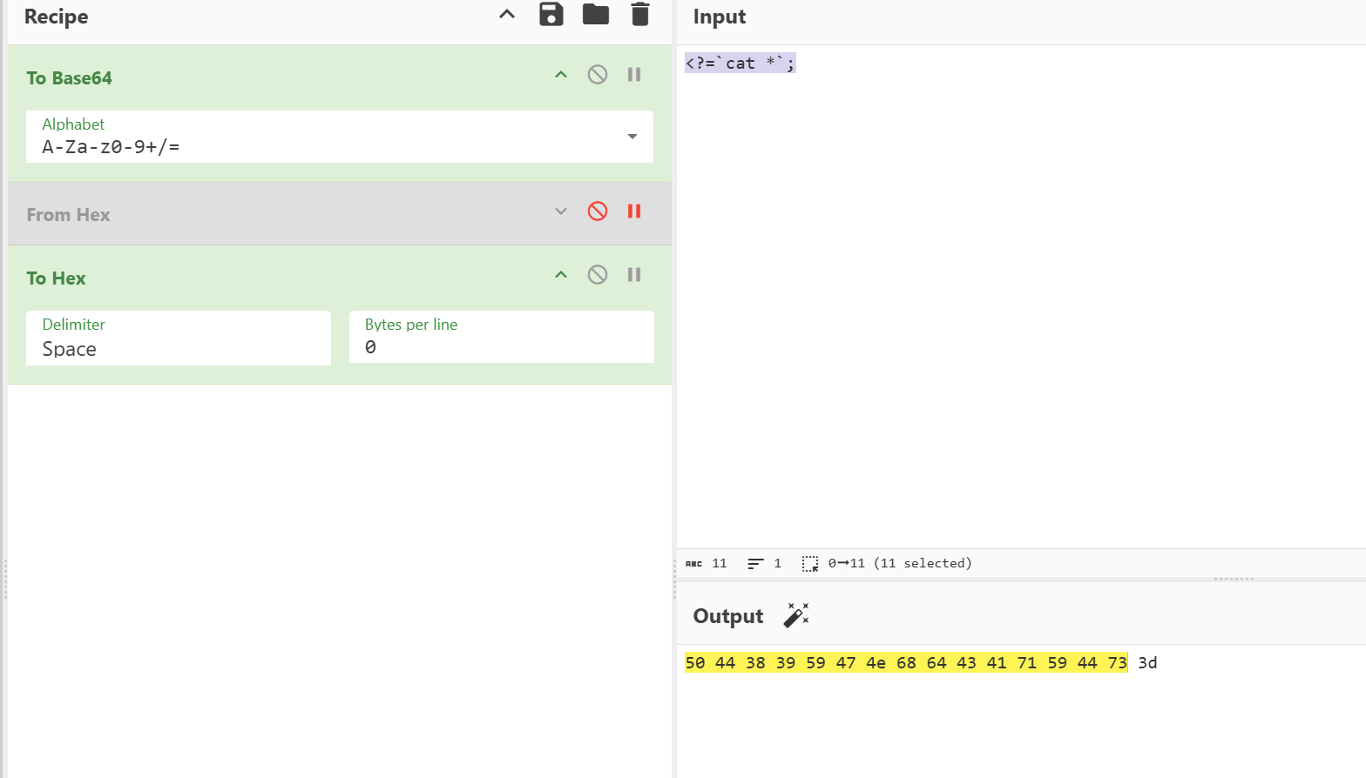Click the selection range icon in status bar

pyautogui.click(x=810, y=564)
